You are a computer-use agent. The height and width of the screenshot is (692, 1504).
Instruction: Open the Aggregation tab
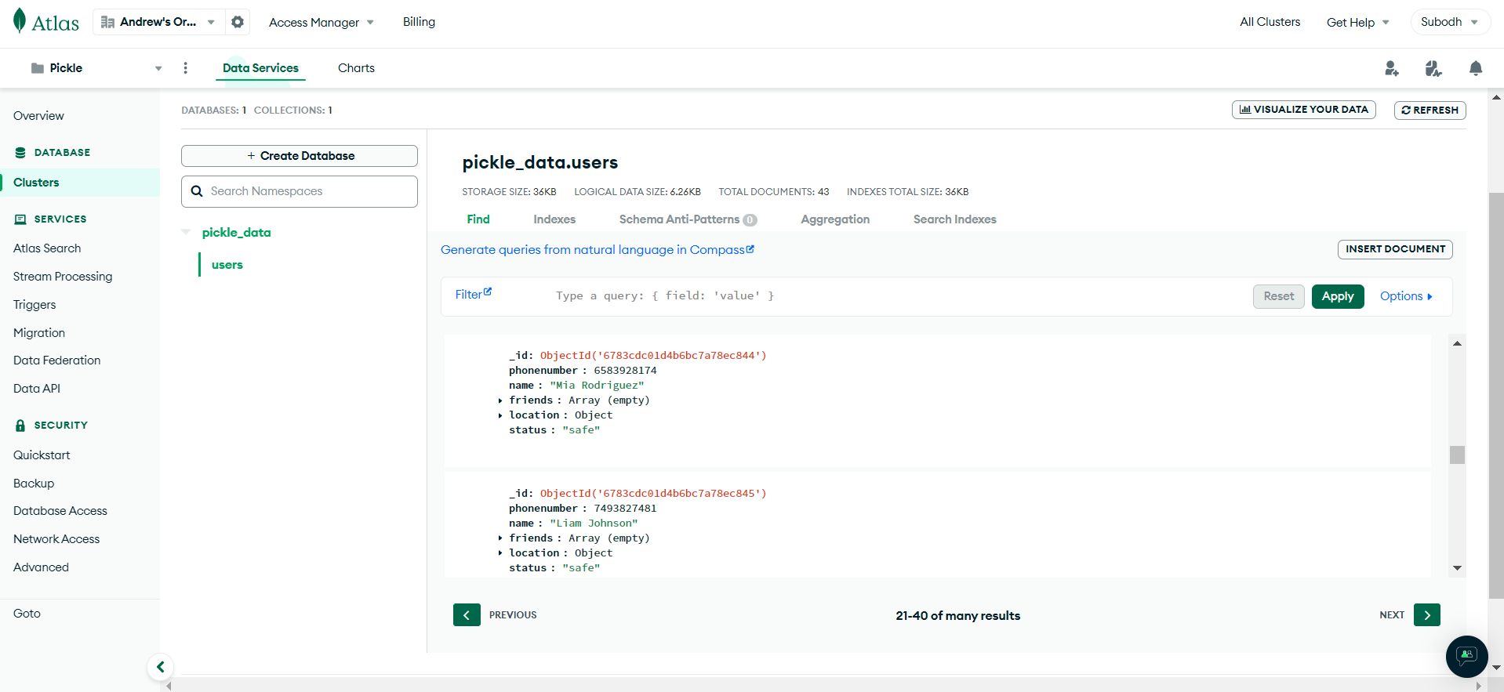point(835,219)
